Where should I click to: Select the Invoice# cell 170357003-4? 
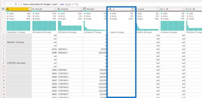coord(70,84)
